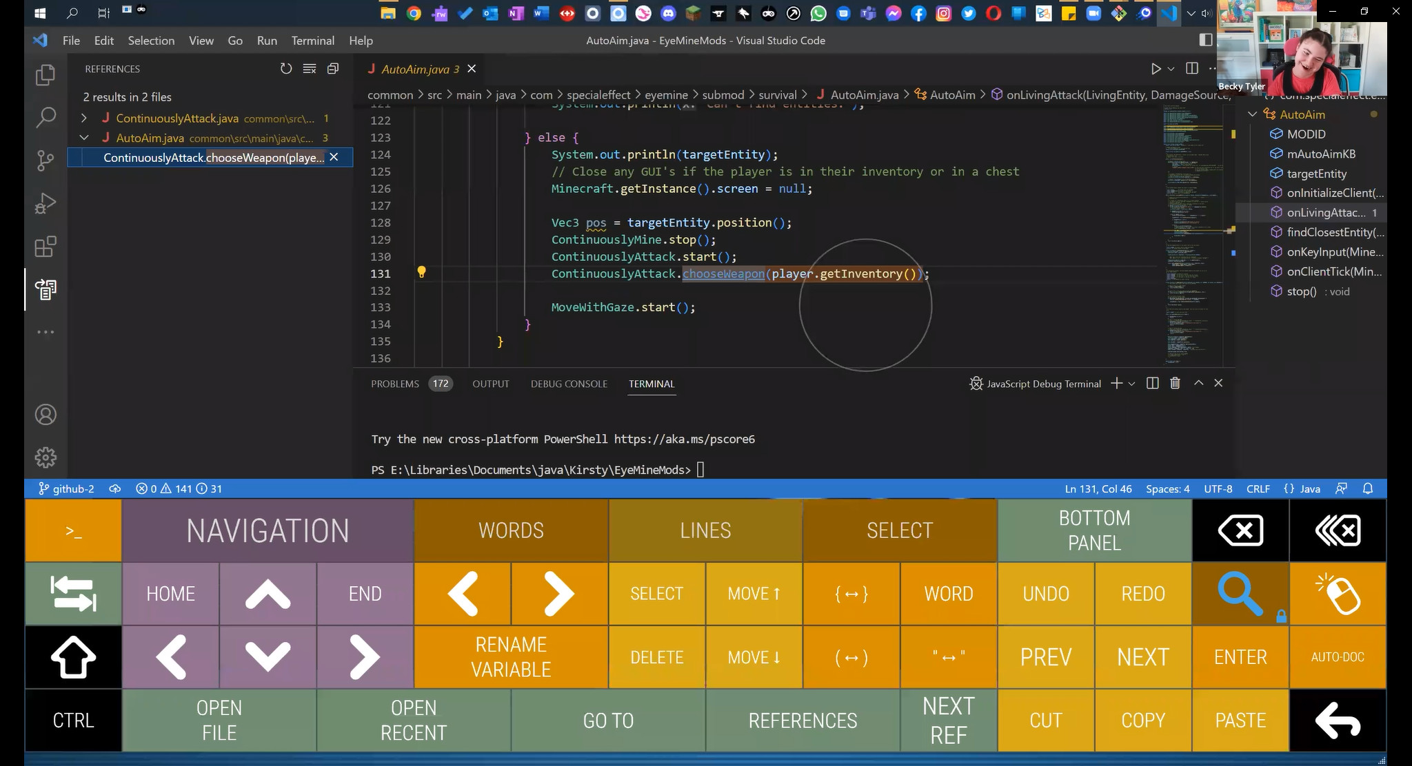The width and height of the screenshot is (1412, 766).
Task: Open Source Control view in activity bar
Action: (46, 161)
